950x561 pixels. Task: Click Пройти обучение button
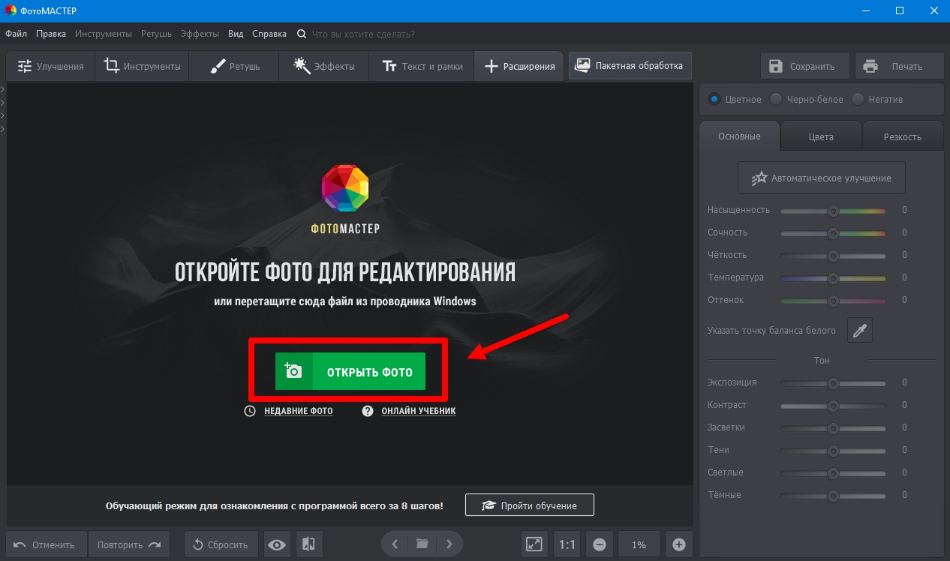[x=530, y=505]
